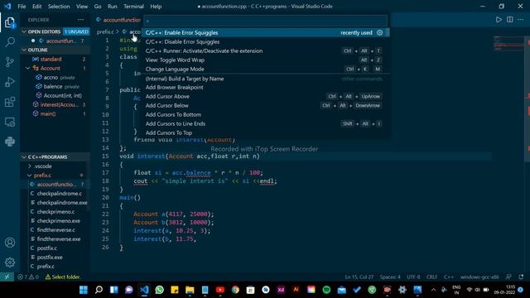Open the View menu

[x=82, y=6]
